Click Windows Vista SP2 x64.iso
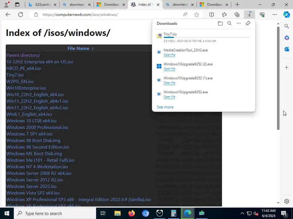This screenshot has height=219, width=293. (x=33, y=193)
